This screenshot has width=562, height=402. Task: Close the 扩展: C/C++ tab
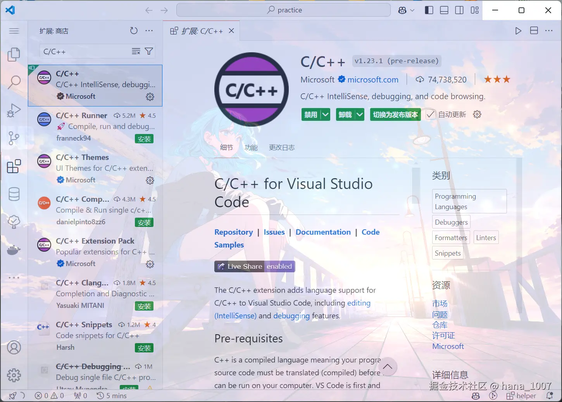[231, 31]
